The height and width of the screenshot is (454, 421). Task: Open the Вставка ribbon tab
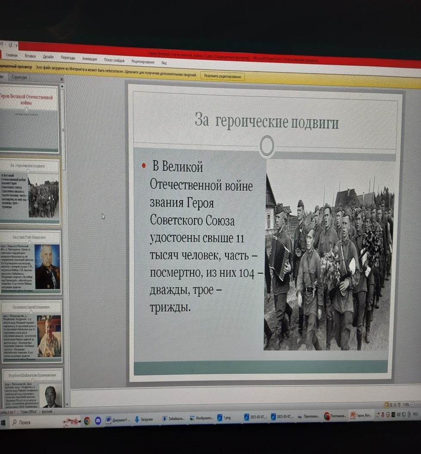click(x=30, y=56)
